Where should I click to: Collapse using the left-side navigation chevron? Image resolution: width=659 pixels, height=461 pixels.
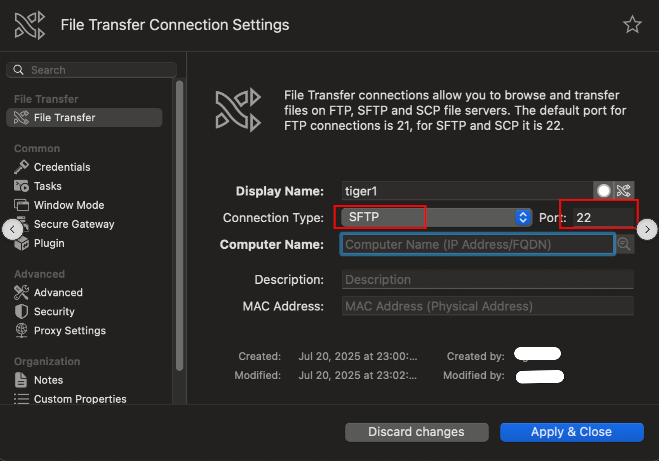click(x=13, y=229)
